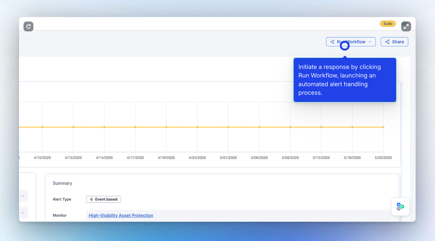The image size is (435, 241).
Task: Click the chart data point at 5/15/2026
Action: click(x=321, y=127)
